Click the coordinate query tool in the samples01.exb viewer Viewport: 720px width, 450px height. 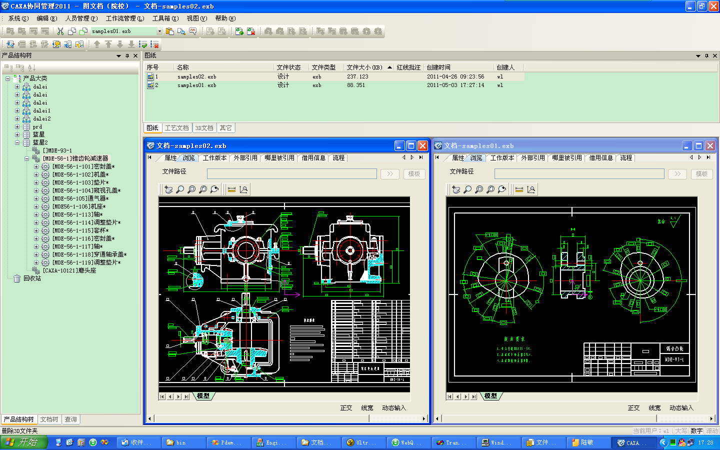(x=531, y=189)
